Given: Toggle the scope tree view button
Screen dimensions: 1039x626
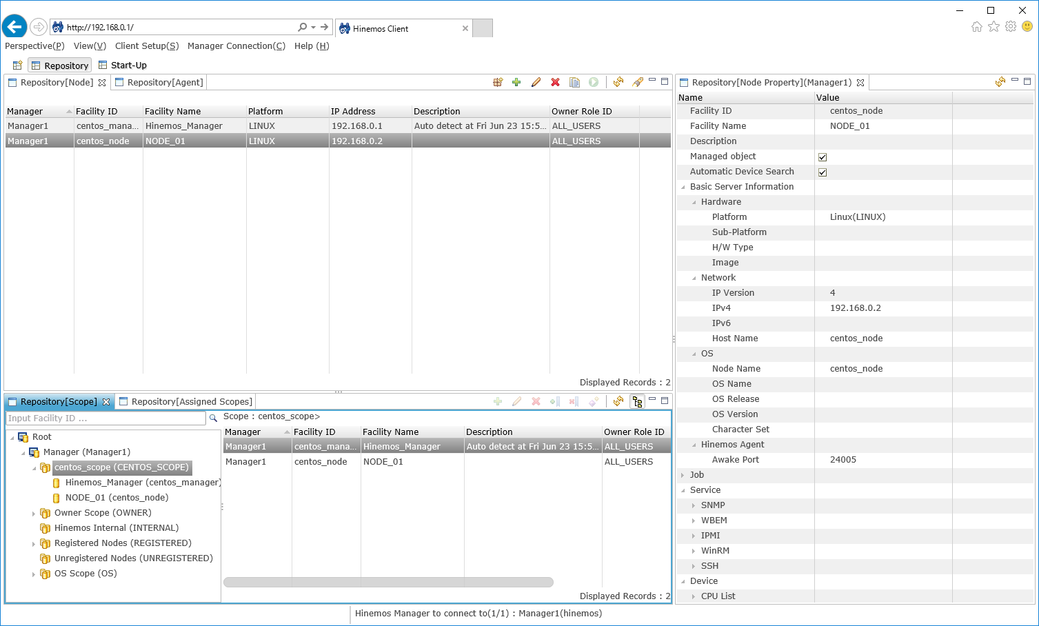Looking at the screenshot, I should (638, 401).
